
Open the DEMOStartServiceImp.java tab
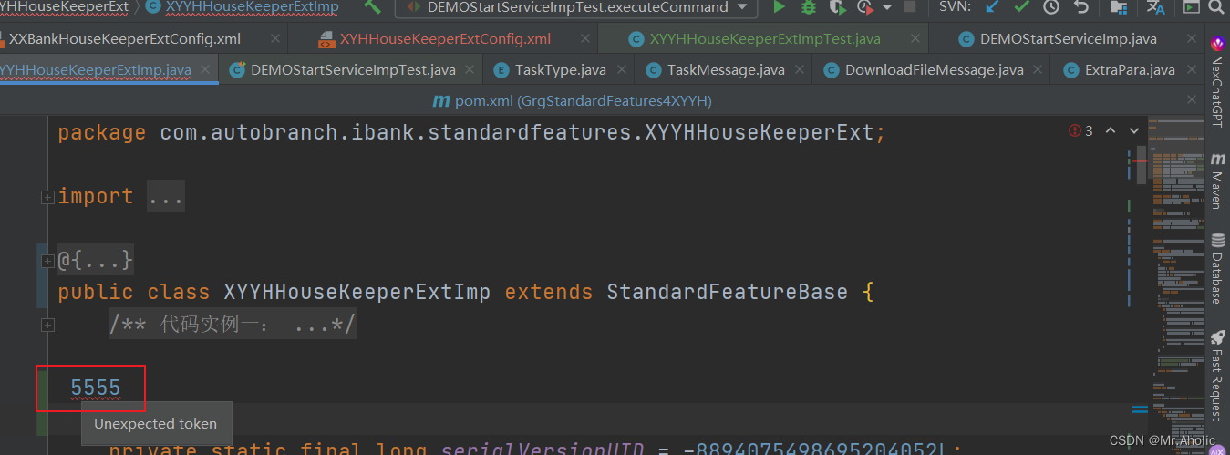[x=1068, y=39]
